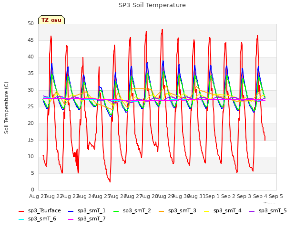The image size is (305, 228).
Task: Click the 50 y-axis tick label
Action: tap(30, 23)
